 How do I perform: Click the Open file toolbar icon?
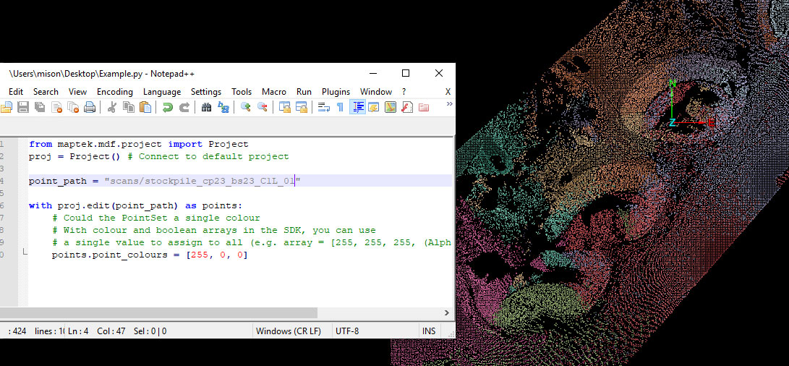[6, 107]
